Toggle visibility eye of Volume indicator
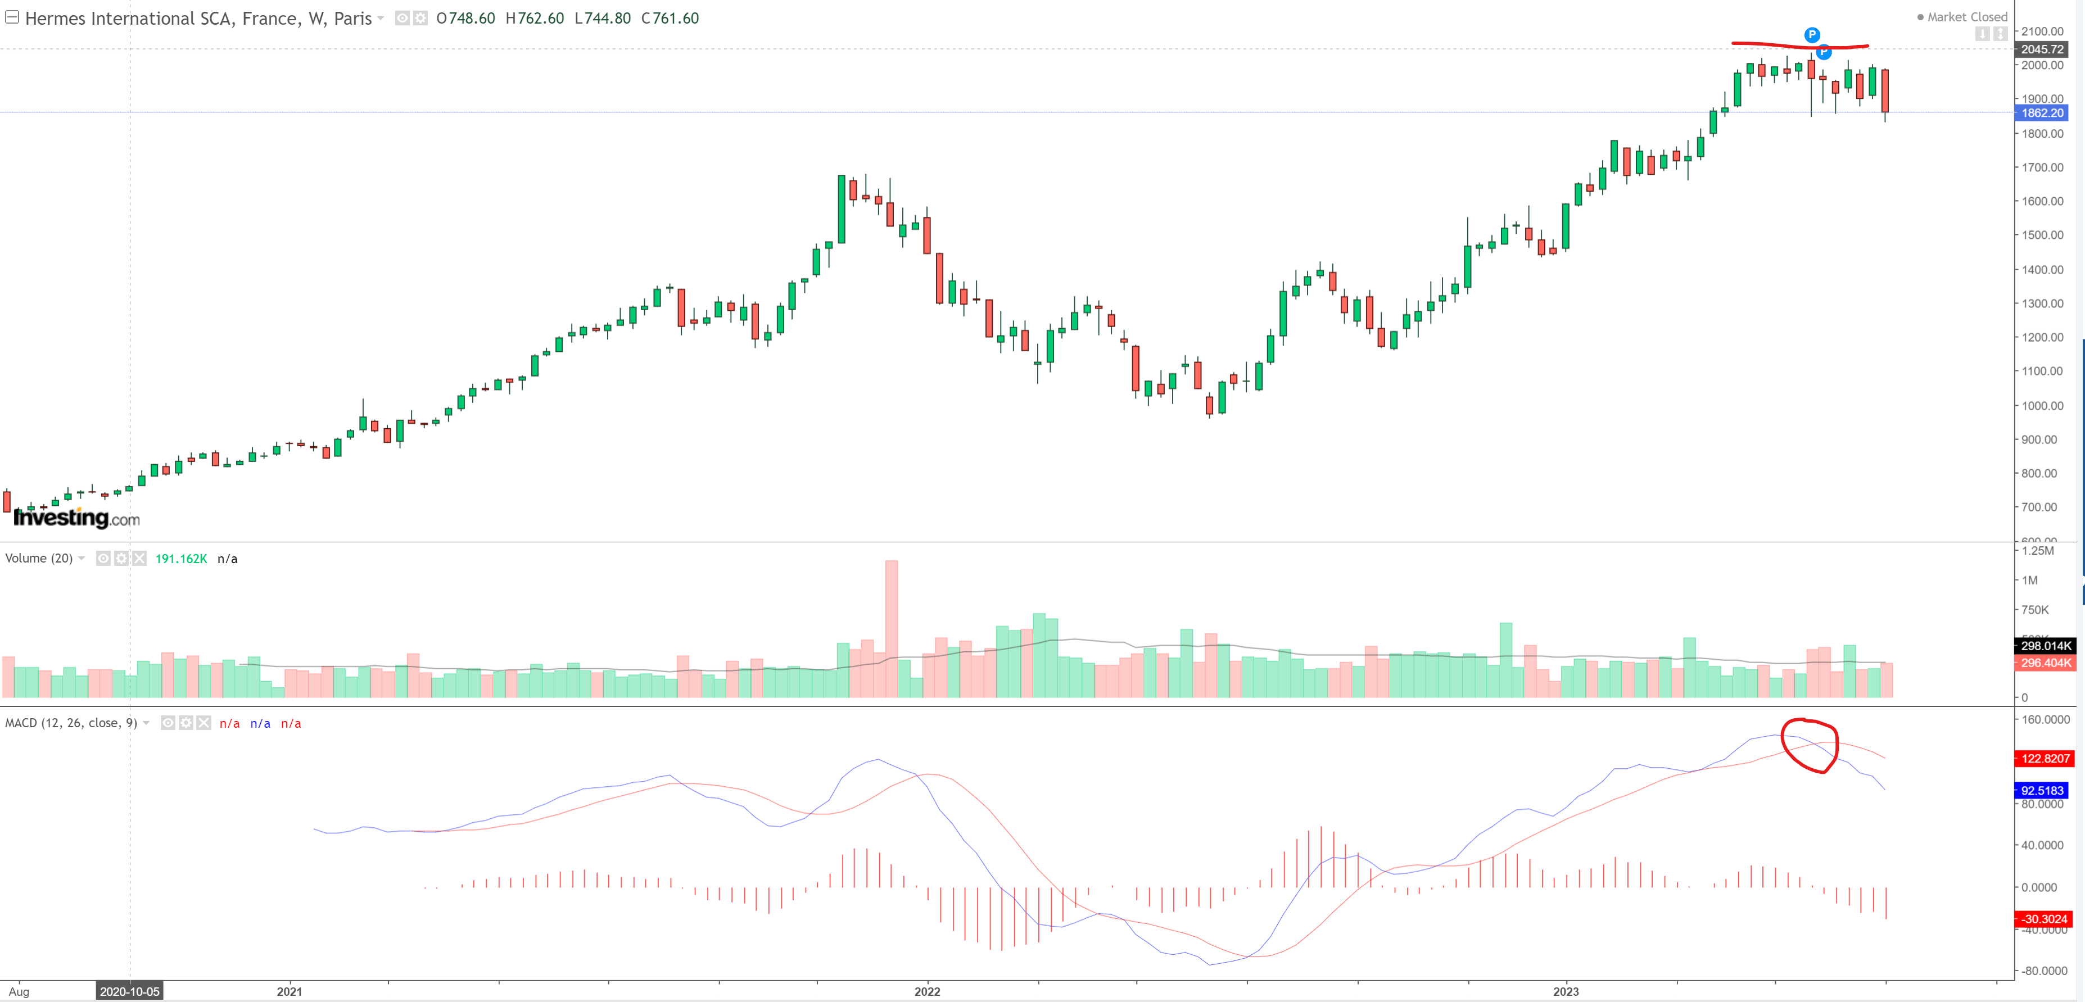The image size is (2085, 1002). [103, 559]
